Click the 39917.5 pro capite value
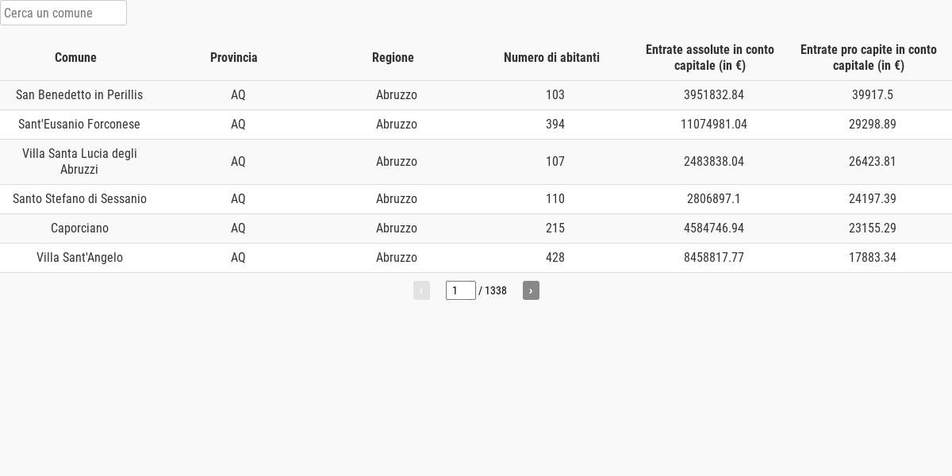The image size is (952, 476). 873,95
